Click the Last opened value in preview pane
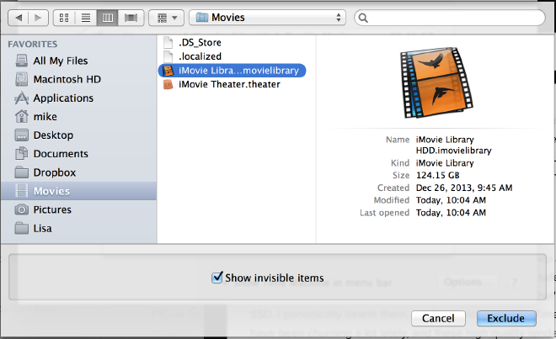556x339 pixels. (451, 213)
